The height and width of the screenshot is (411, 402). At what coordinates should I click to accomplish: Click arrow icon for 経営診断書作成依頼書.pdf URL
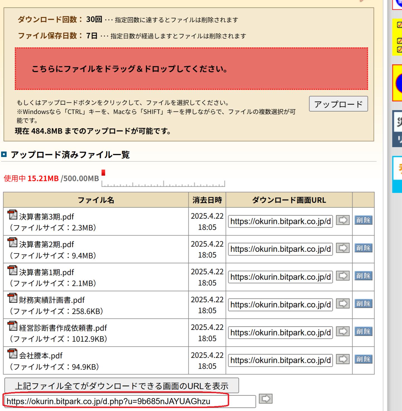pyautogui.click(x=343, y=331)
